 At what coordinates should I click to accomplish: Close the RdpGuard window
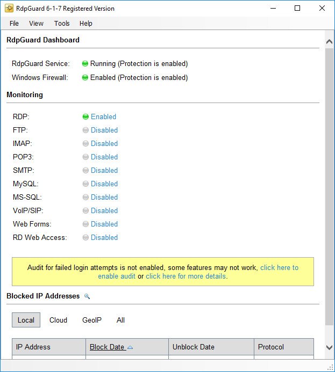click(322, 8)
